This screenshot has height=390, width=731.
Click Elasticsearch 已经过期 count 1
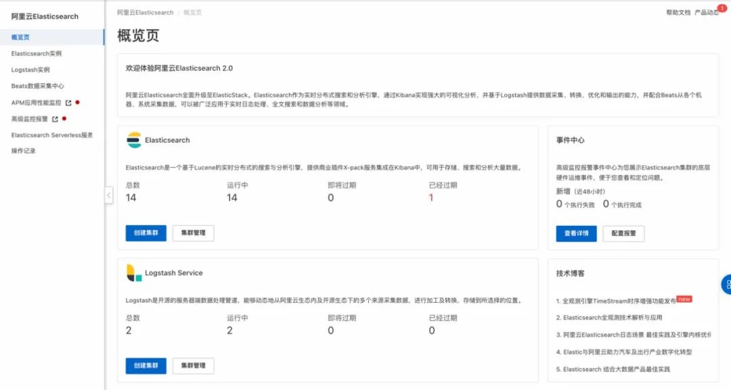pyautogui.click(x=431, y=198)
